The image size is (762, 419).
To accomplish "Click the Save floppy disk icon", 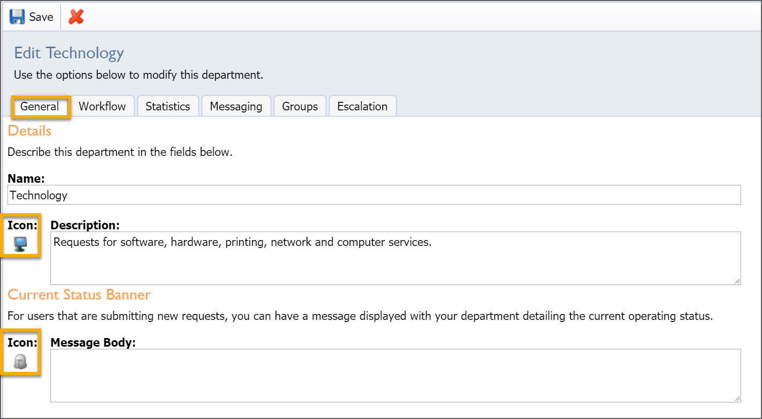I will coord(17,17).
